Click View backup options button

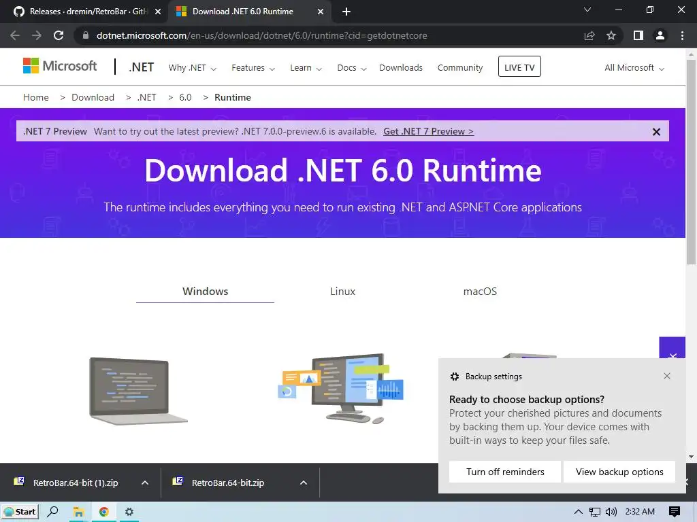tap(619, 472)
